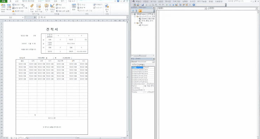Open VBA Help blue question icon
The image size is (260, 139).
coord(194,5)
